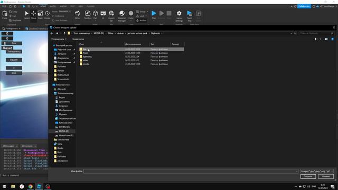338x190 pixels.
Task: Open the All Messages filter dropdown
Action: (10, 146)
